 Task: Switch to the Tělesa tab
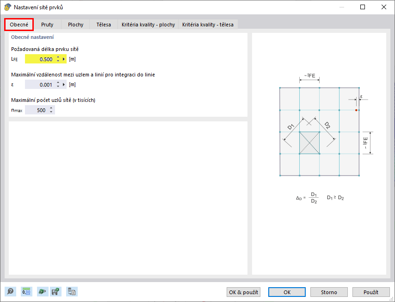tap(104, 25)
